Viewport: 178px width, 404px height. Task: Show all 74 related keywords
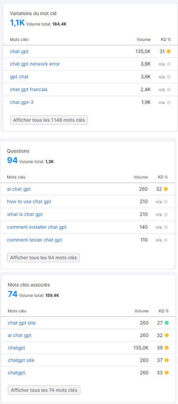click(44, 390)
